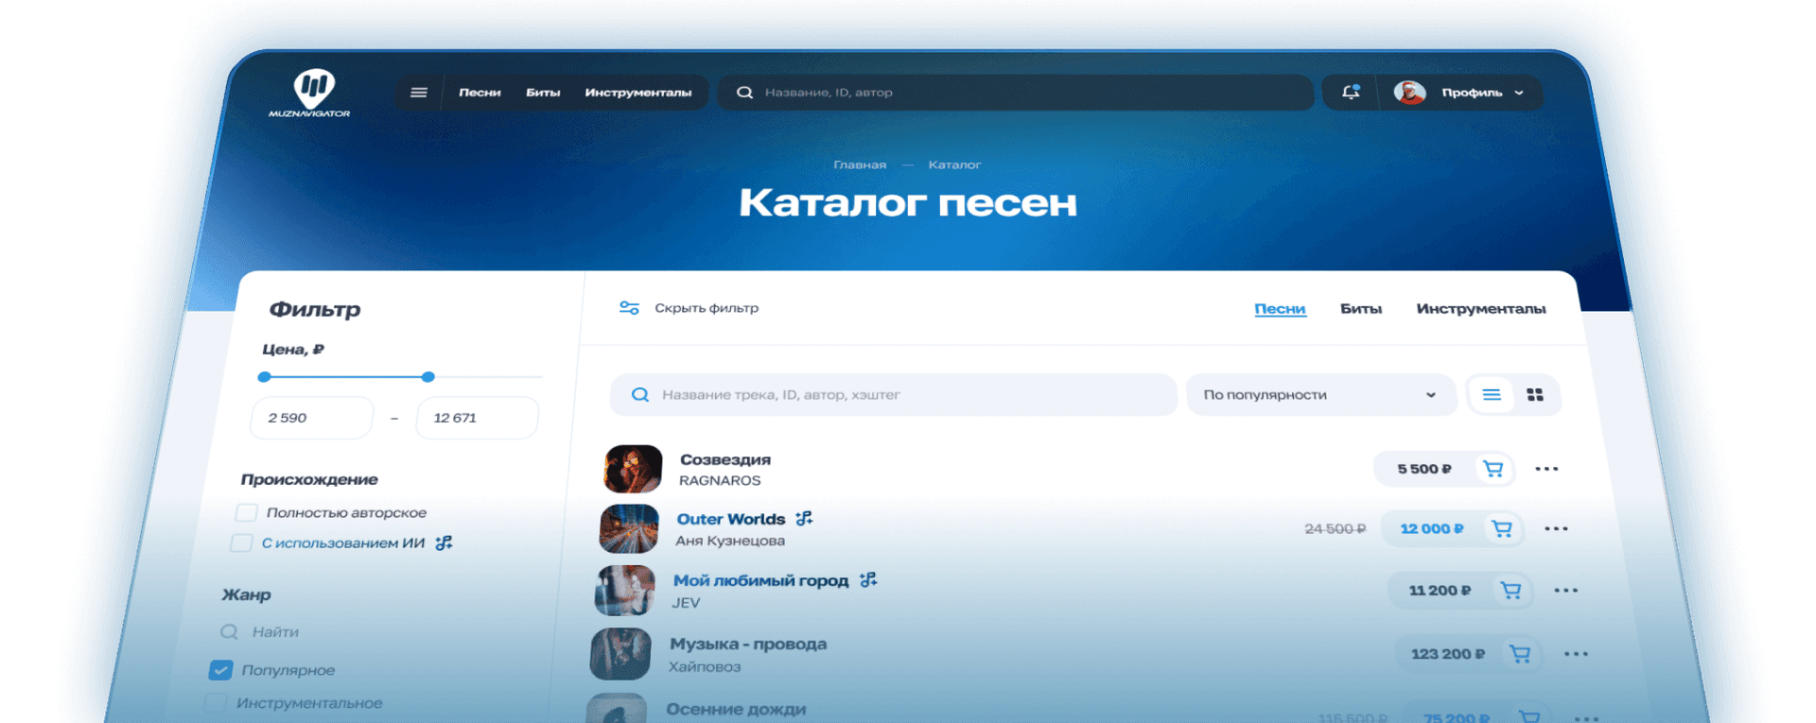Click the Muznavigator logo
Screen dimensions: 1816x723
310,94
